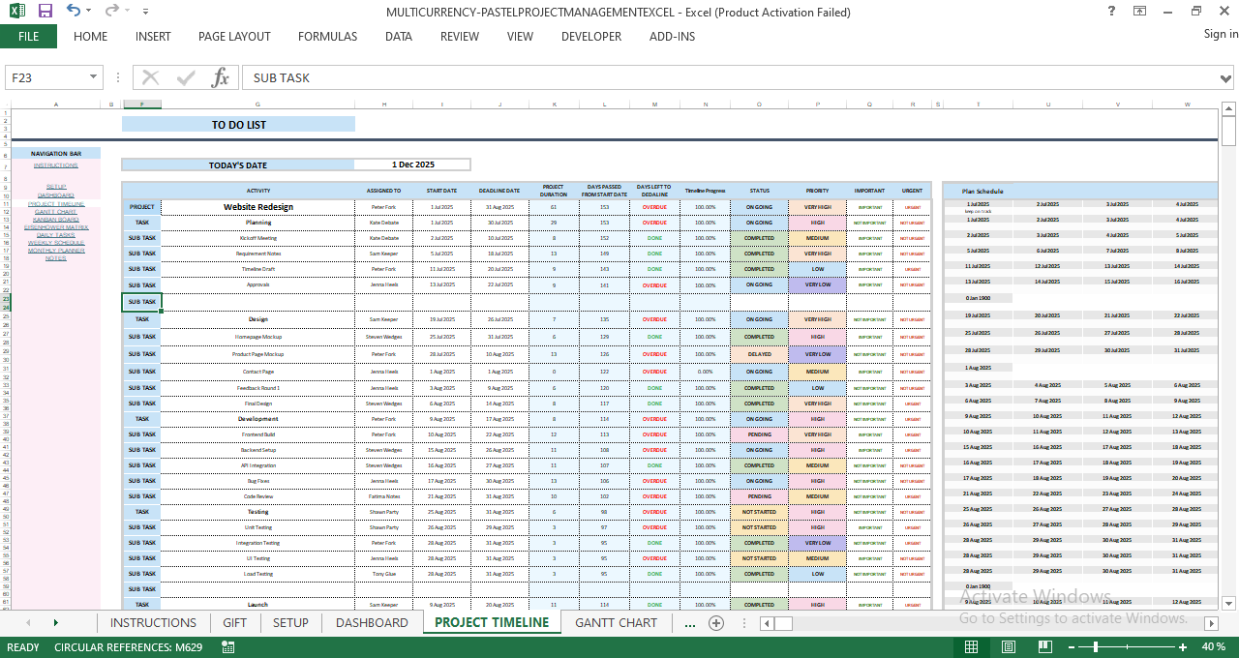Switch to Page Break Preview icon
This screenshot has height=658, width=1239.
pyautogui.click(x=1044, y=646)
